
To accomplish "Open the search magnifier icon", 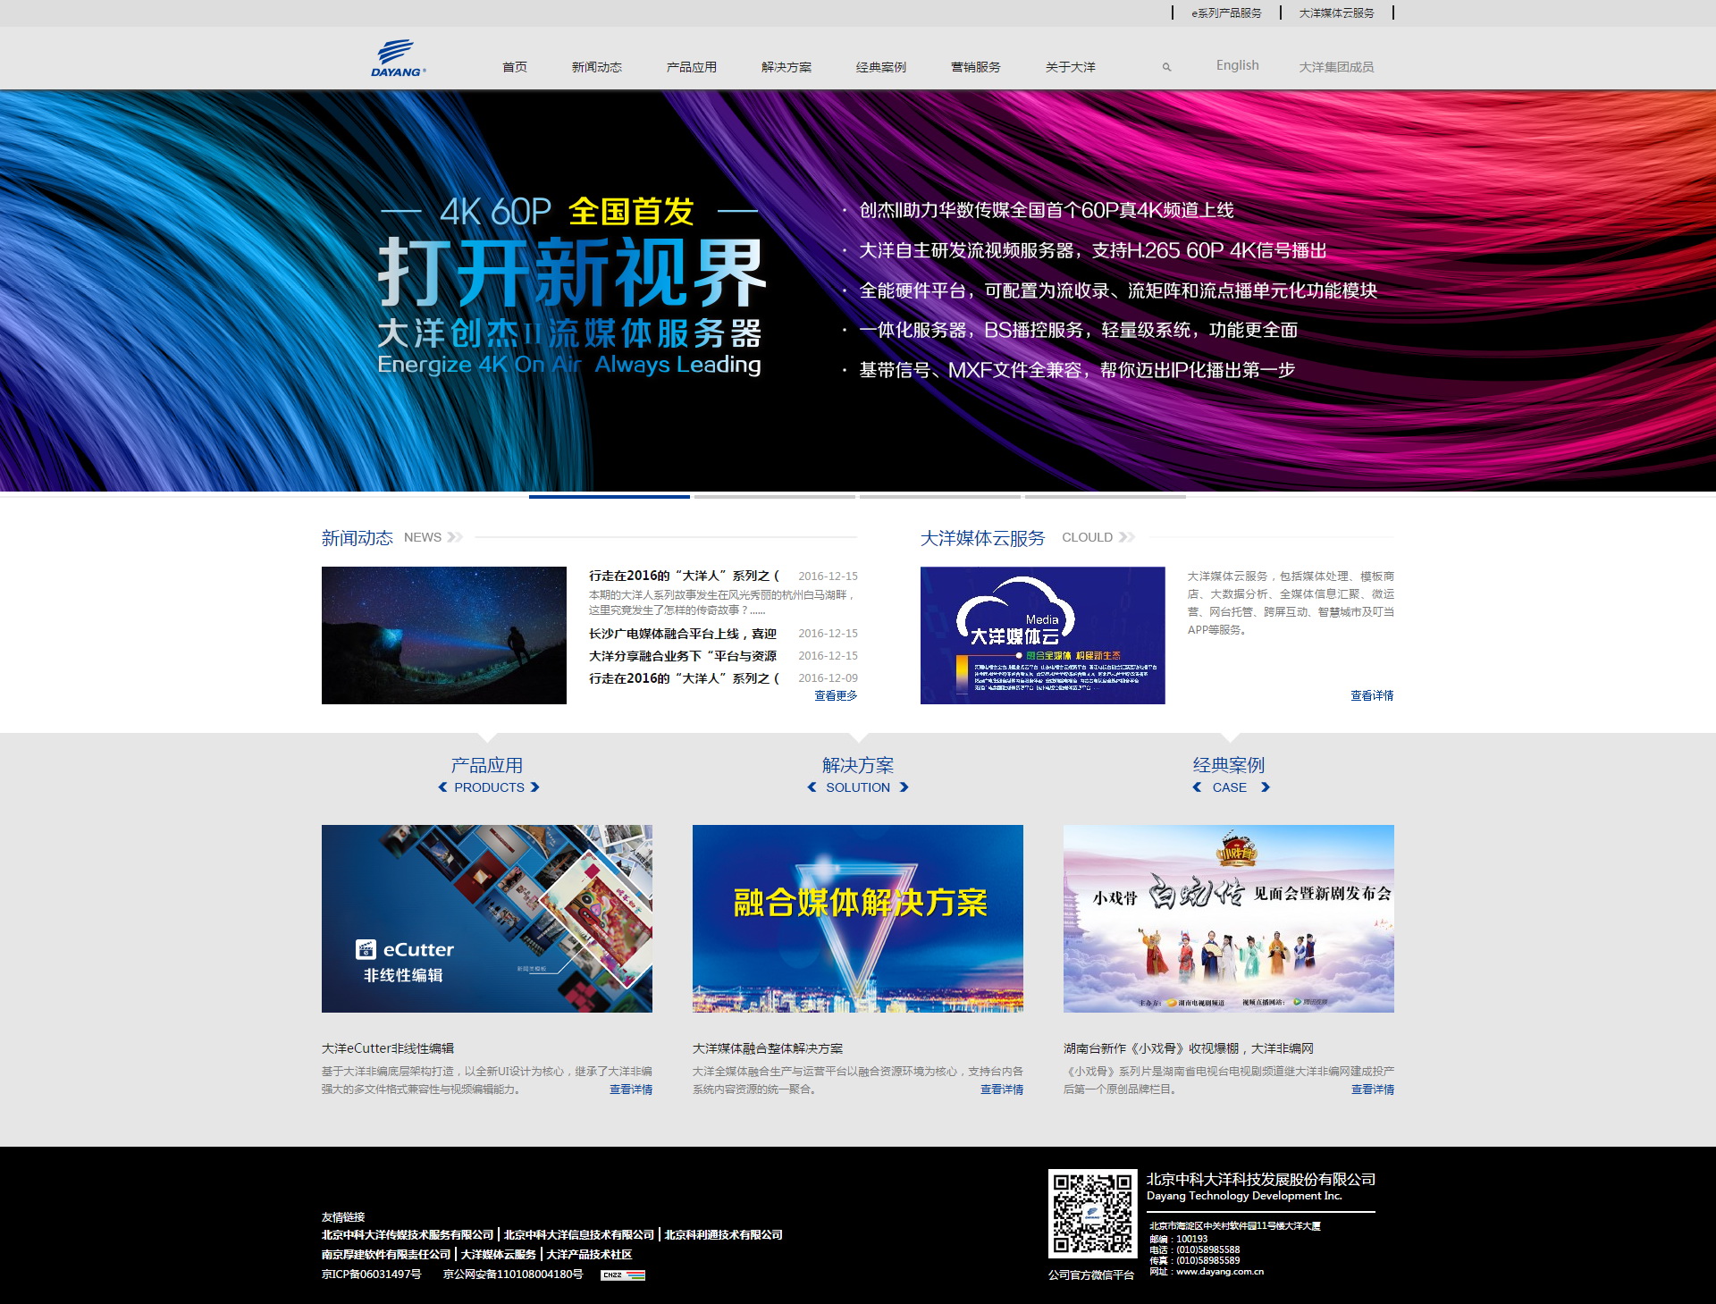I will coord(1166,67).
